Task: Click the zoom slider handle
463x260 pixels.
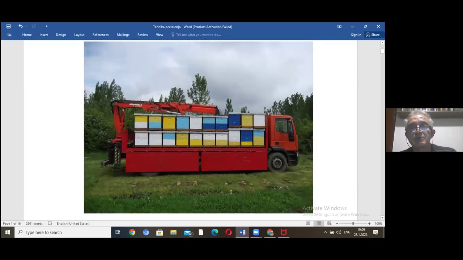Action: (x=353, y=224)
